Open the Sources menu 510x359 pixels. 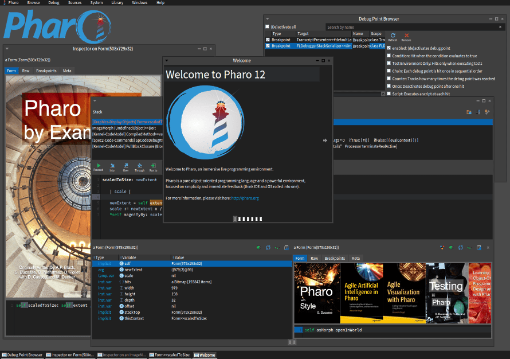(x=75, y=3)
